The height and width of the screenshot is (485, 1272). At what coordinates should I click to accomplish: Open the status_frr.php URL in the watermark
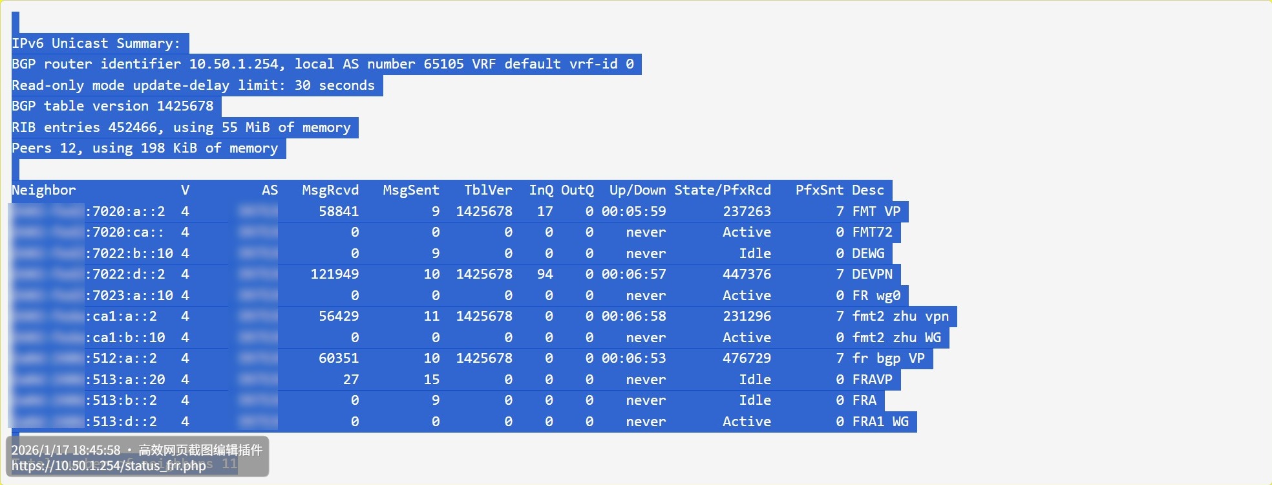click(x=109, y=466)
